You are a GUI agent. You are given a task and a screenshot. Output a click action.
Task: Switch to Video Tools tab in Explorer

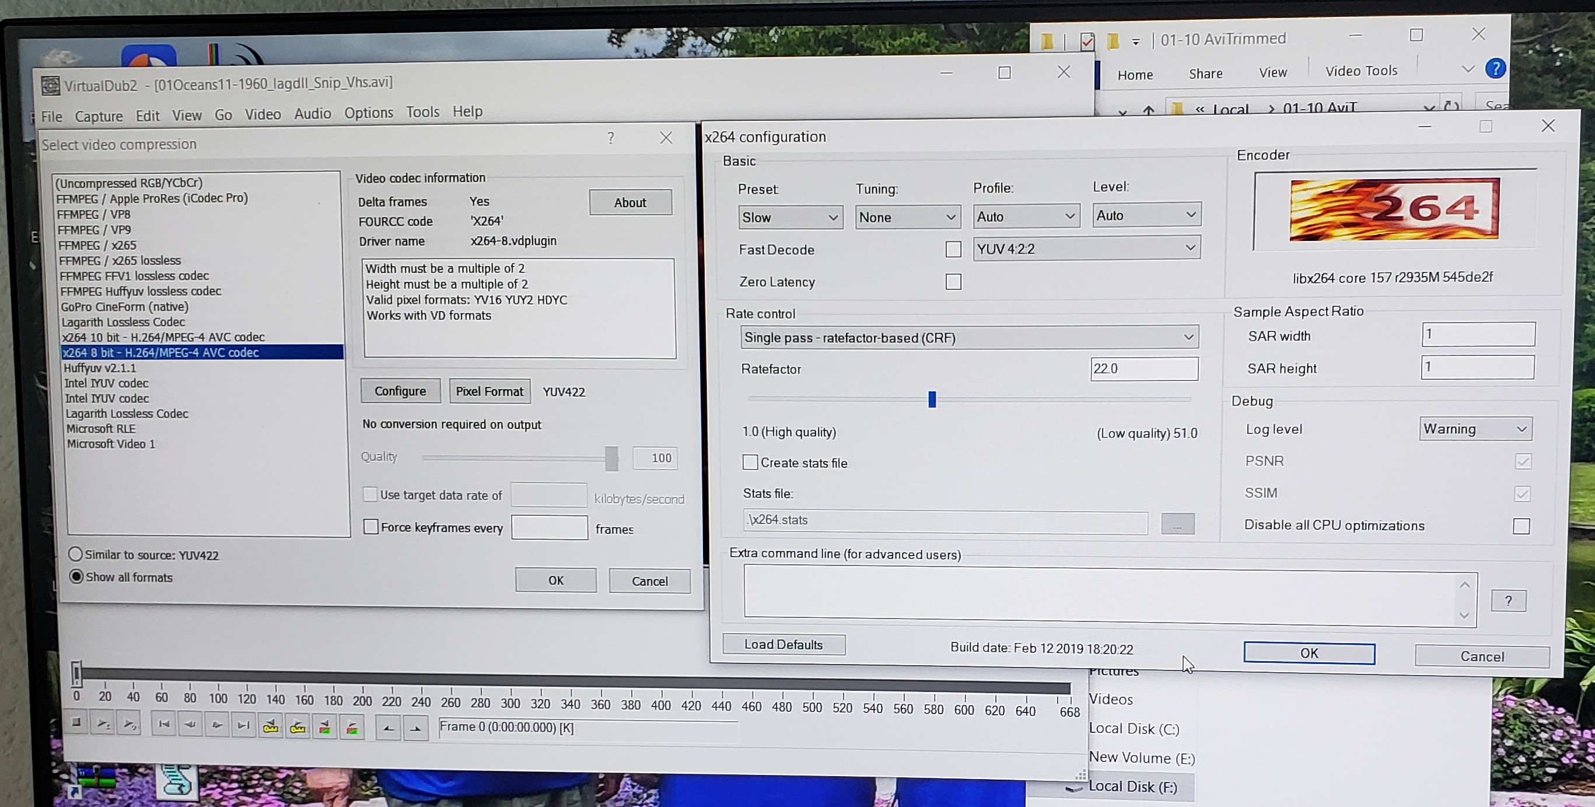pyautogui.click(x=1361, y=71)
